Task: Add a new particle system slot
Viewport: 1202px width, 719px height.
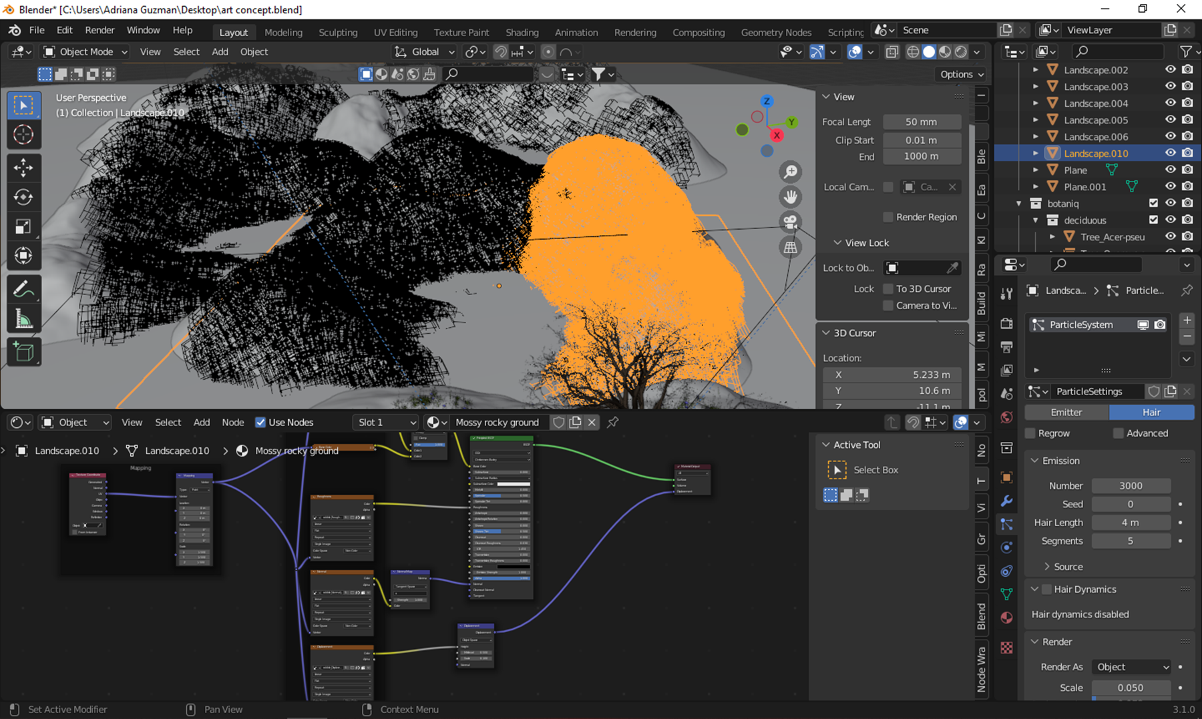Action: coord(1187,320)
